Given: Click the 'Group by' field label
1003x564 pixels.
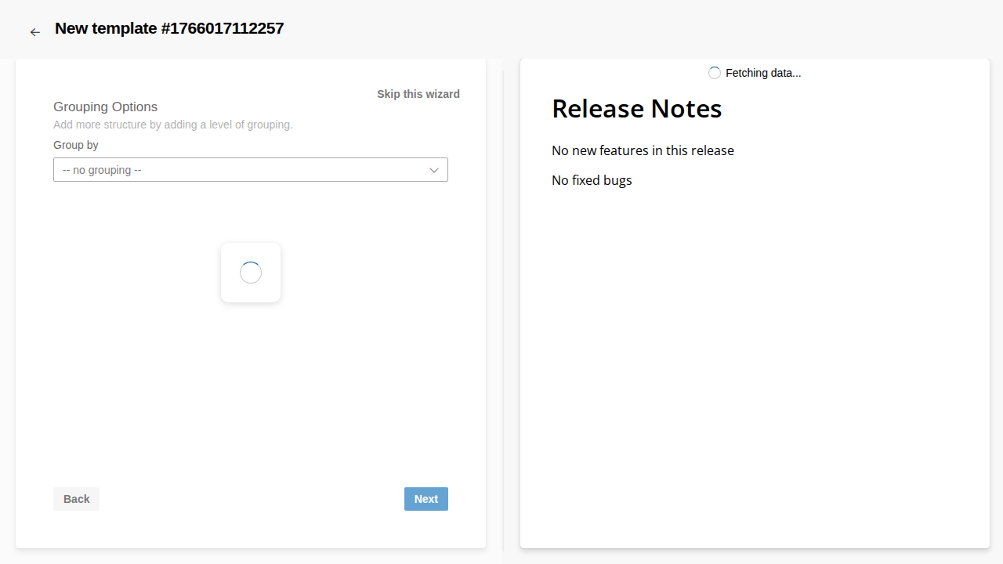Looking at the screenshot, I should [x=76, y=145].
